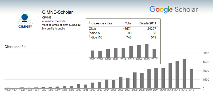Click the Índices de citas heading link

pos(100,23)
